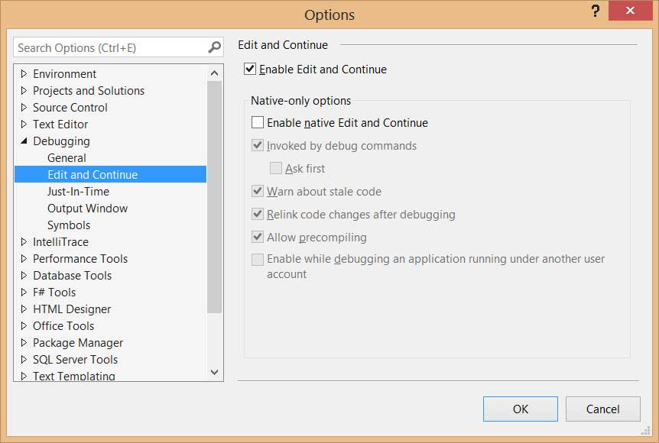
Task: Toggle Warn about stale code checkbox
Action: coord(257,191)
